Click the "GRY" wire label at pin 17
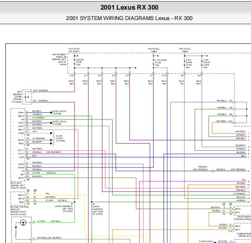 35,132
